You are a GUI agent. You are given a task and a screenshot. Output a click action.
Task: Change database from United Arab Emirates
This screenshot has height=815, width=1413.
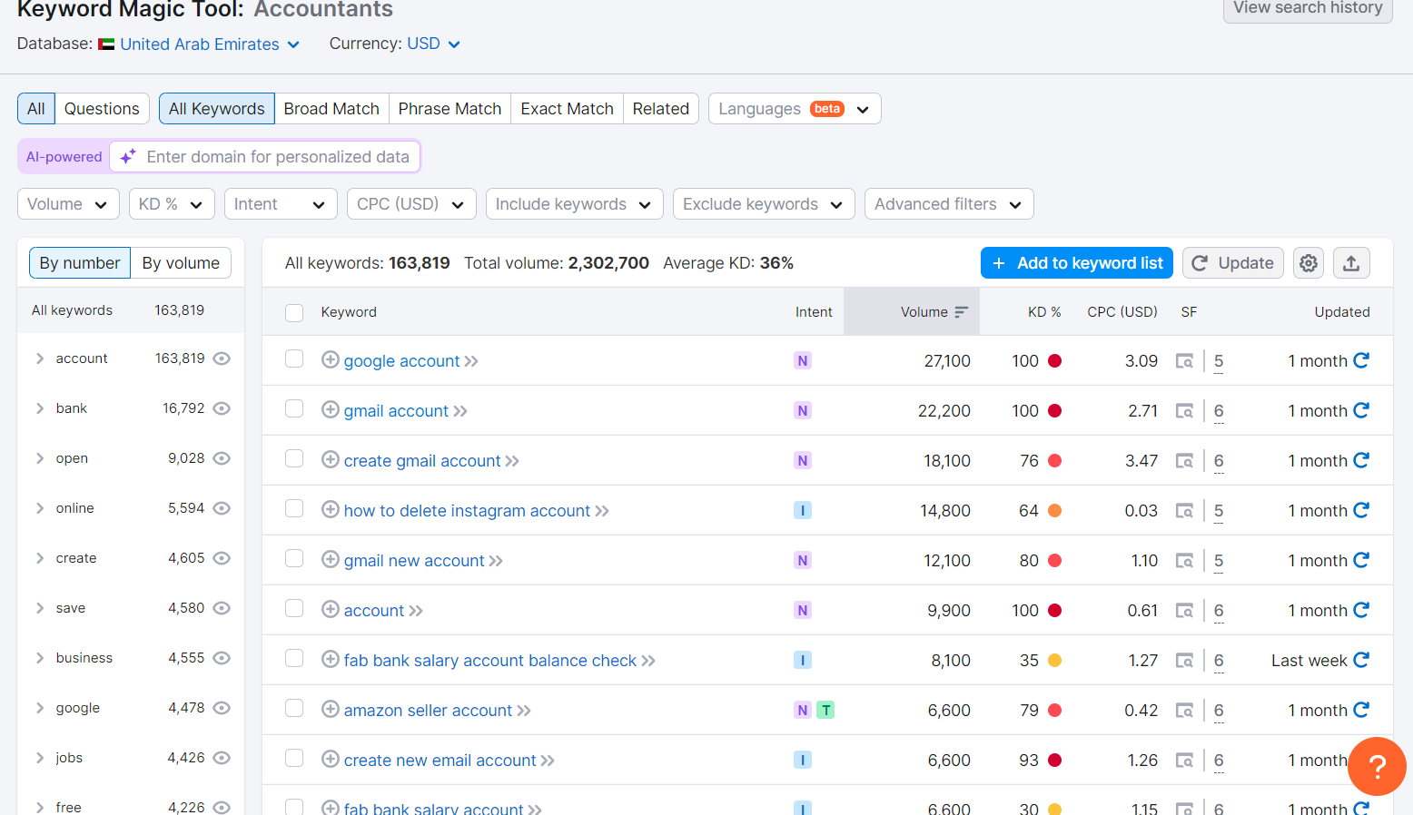[x=200, y=44]
